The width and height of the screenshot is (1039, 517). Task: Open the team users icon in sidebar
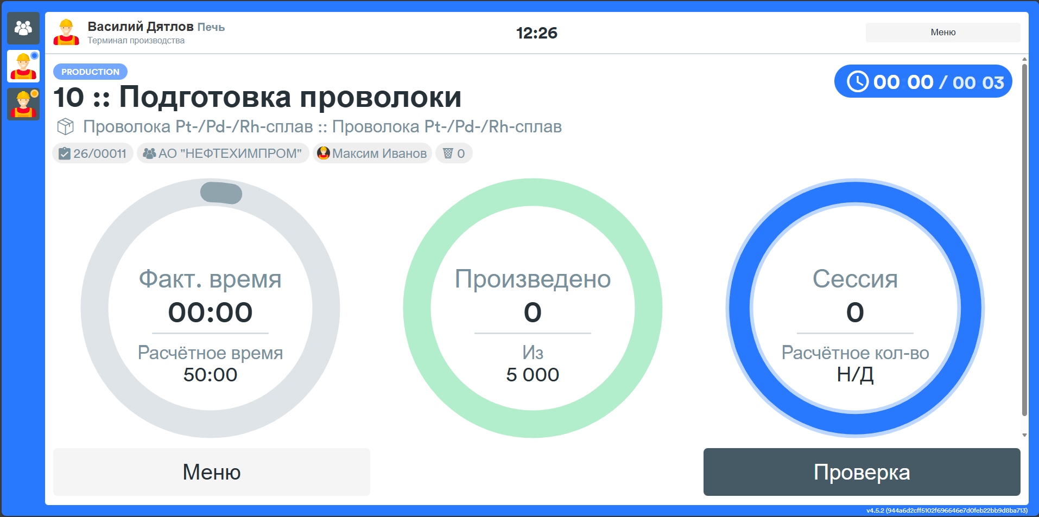(23, 28)
